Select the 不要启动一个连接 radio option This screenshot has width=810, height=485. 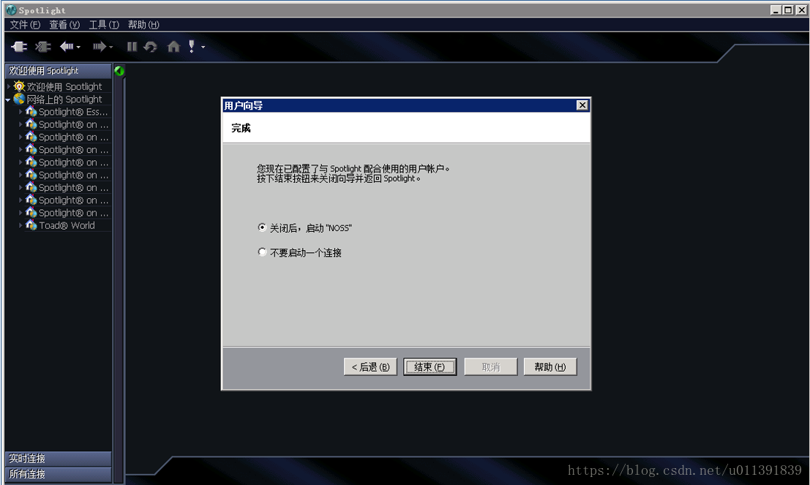coord(262,252)
